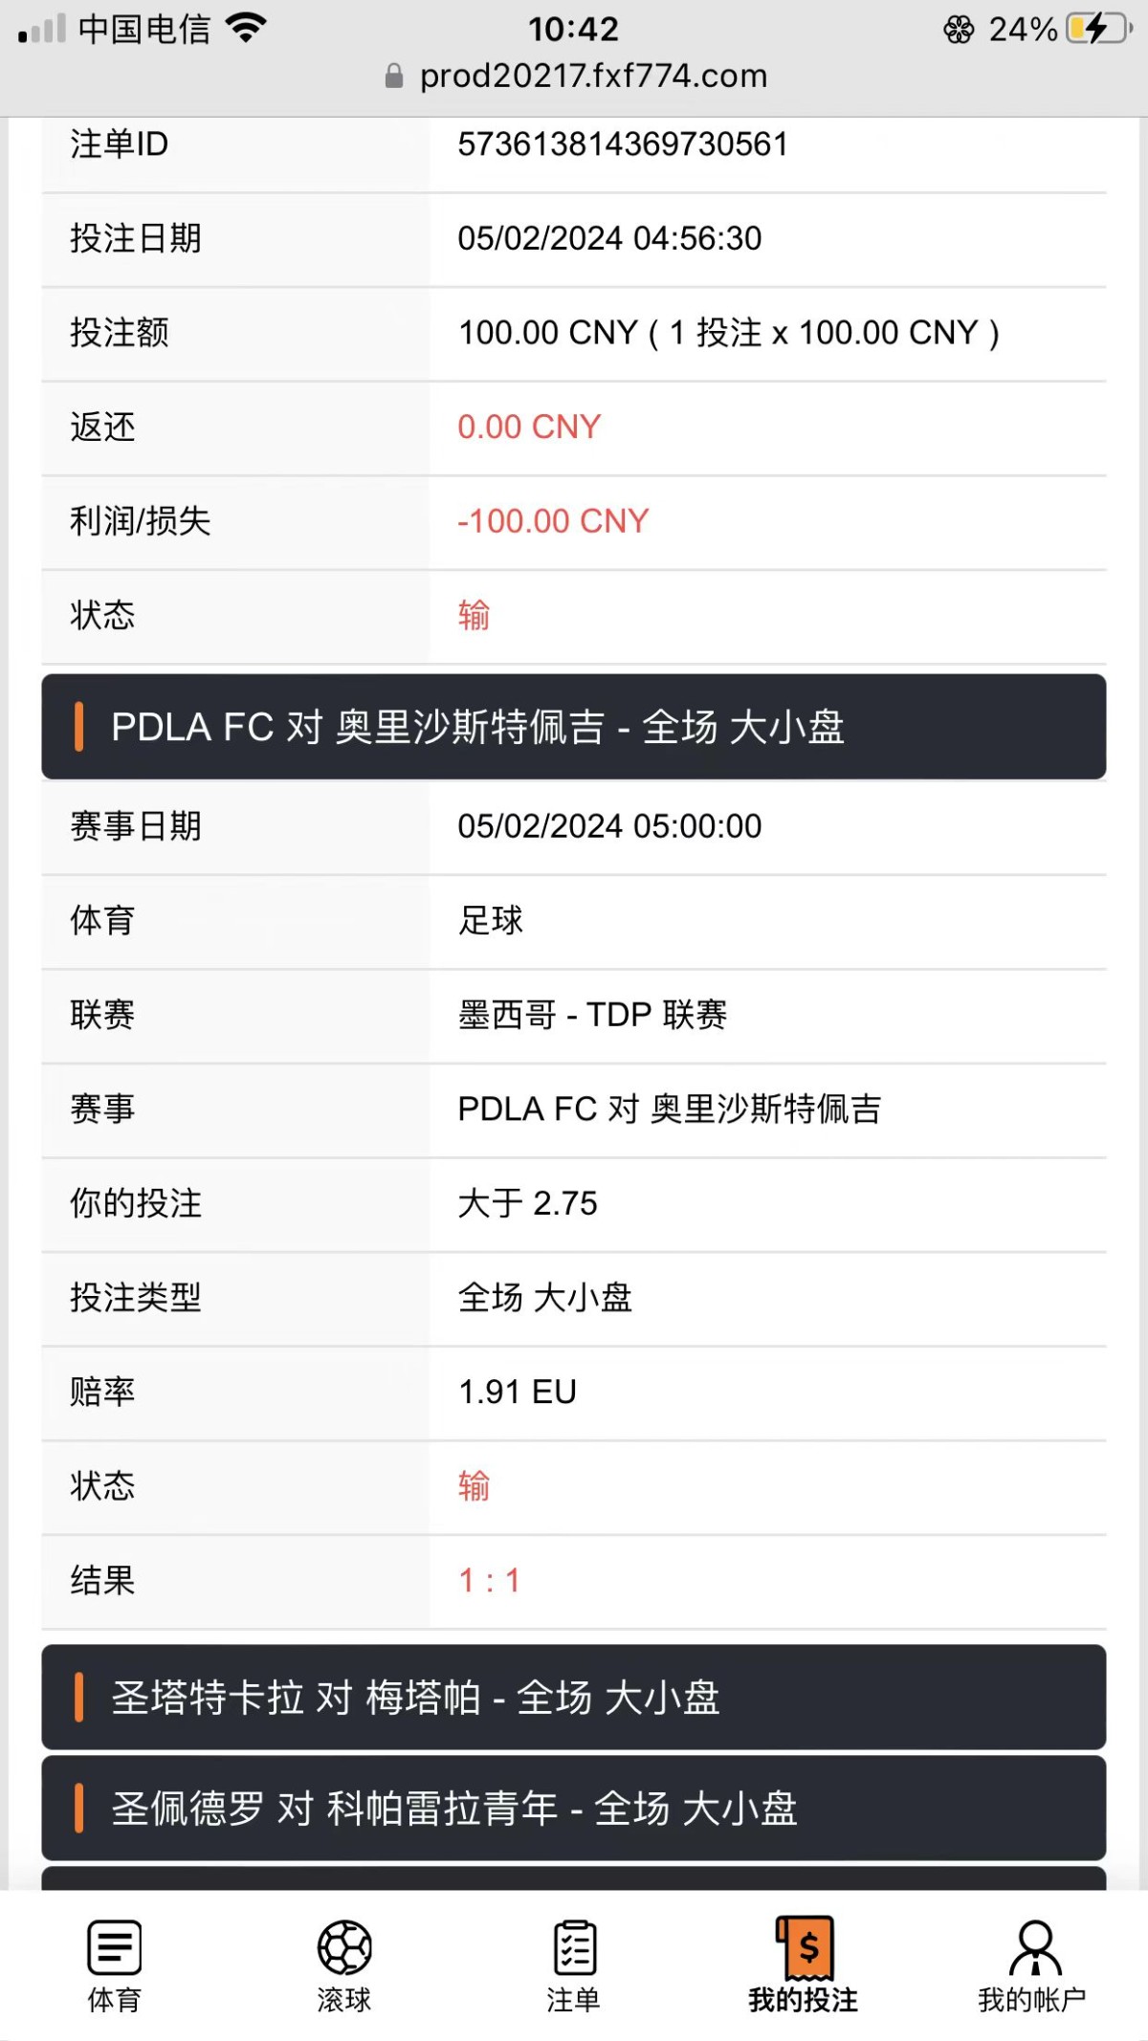Screen dimensions: 1148x2041
Task: Tap the prod20217.fxf774.com address
Action: (593, 77)
